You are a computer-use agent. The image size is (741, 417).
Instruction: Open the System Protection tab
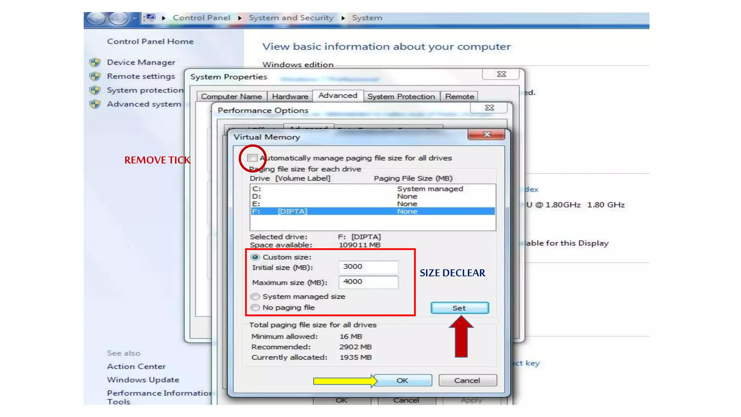(x=401, y=97)
